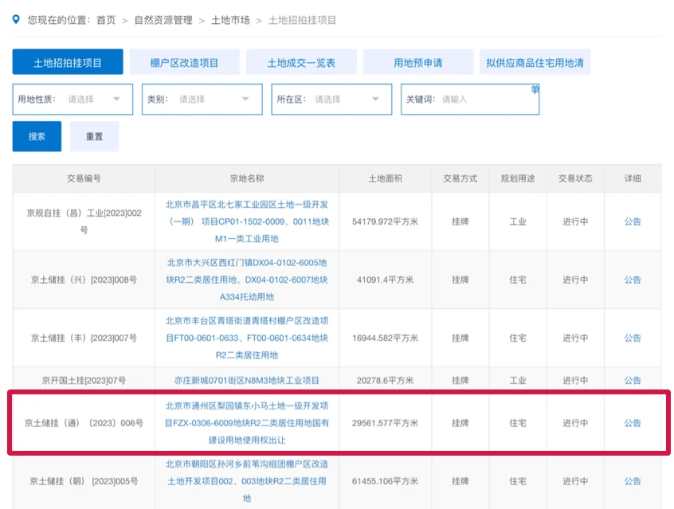Open the 用地性质 dropdown
This screenshot has width=674, height=509.
73,100
